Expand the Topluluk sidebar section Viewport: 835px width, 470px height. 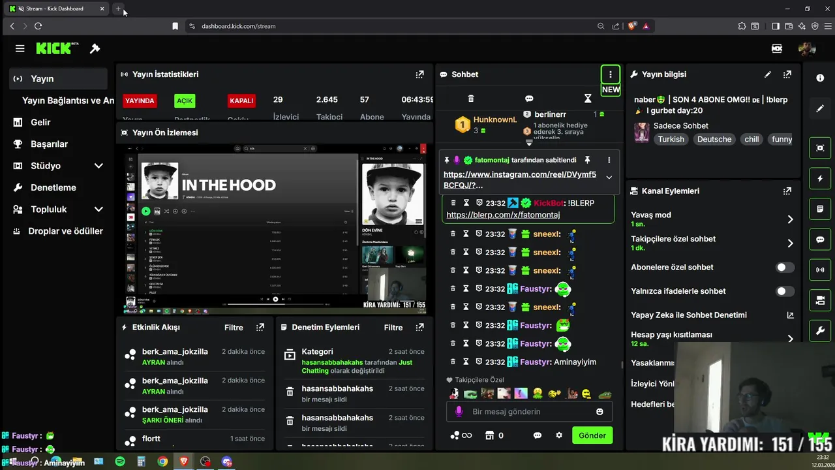click(x=99, y=210)
